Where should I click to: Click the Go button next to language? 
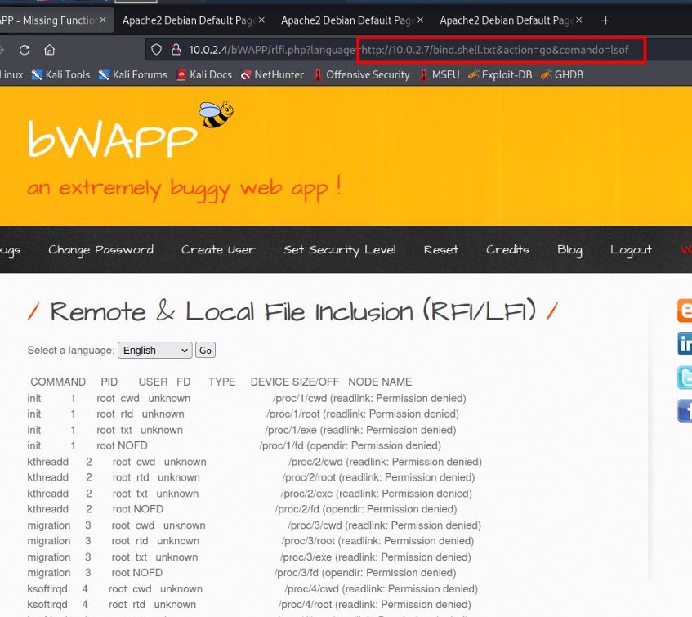205,351
